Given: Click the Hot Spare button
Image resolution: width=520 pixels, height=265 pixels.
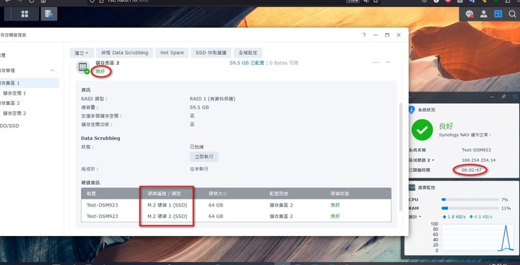Looking at the screenshot, I should coord(172,53).
